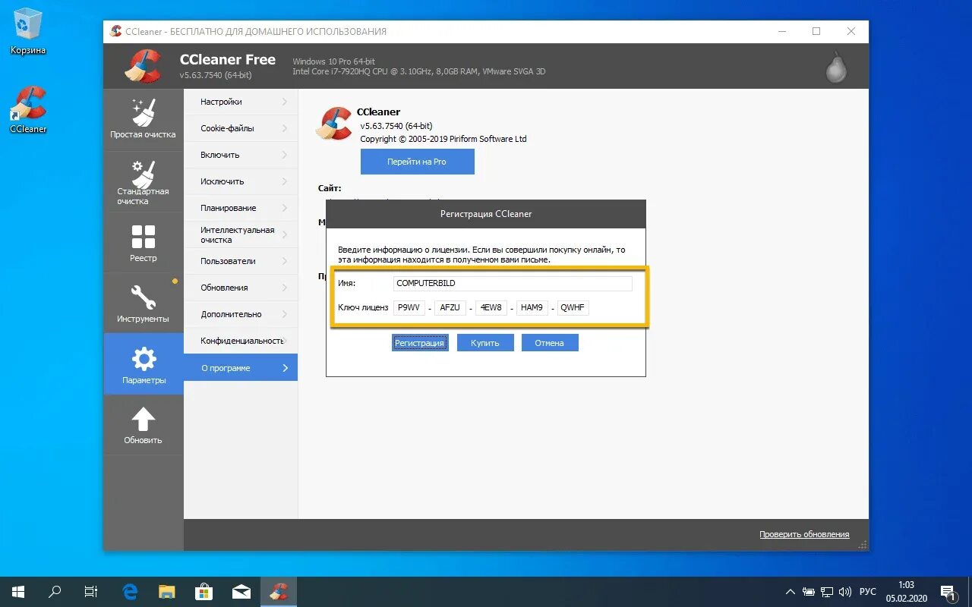The height and width of the screenshot is (607, 972).
Task: Open Mail app from taskbar
Action: tap(241, 592)
